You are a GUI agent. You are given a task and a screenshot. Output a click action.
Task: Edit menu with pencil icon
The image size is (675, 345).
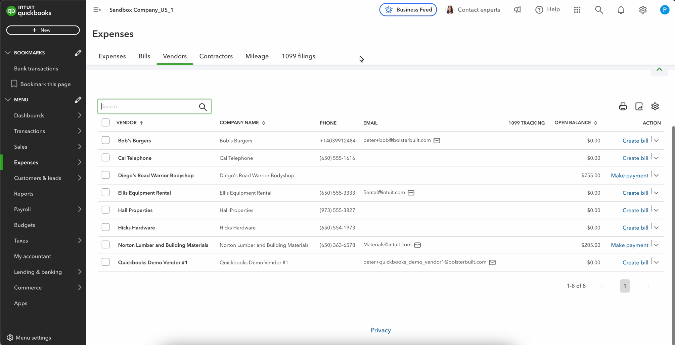tap(78, 100)
